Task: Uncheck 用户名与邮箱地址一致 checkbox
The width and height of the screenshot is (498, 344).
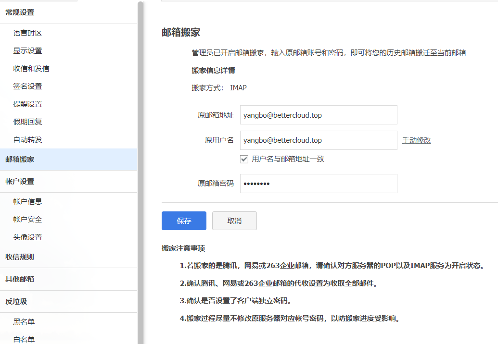Action: (244, 159)
